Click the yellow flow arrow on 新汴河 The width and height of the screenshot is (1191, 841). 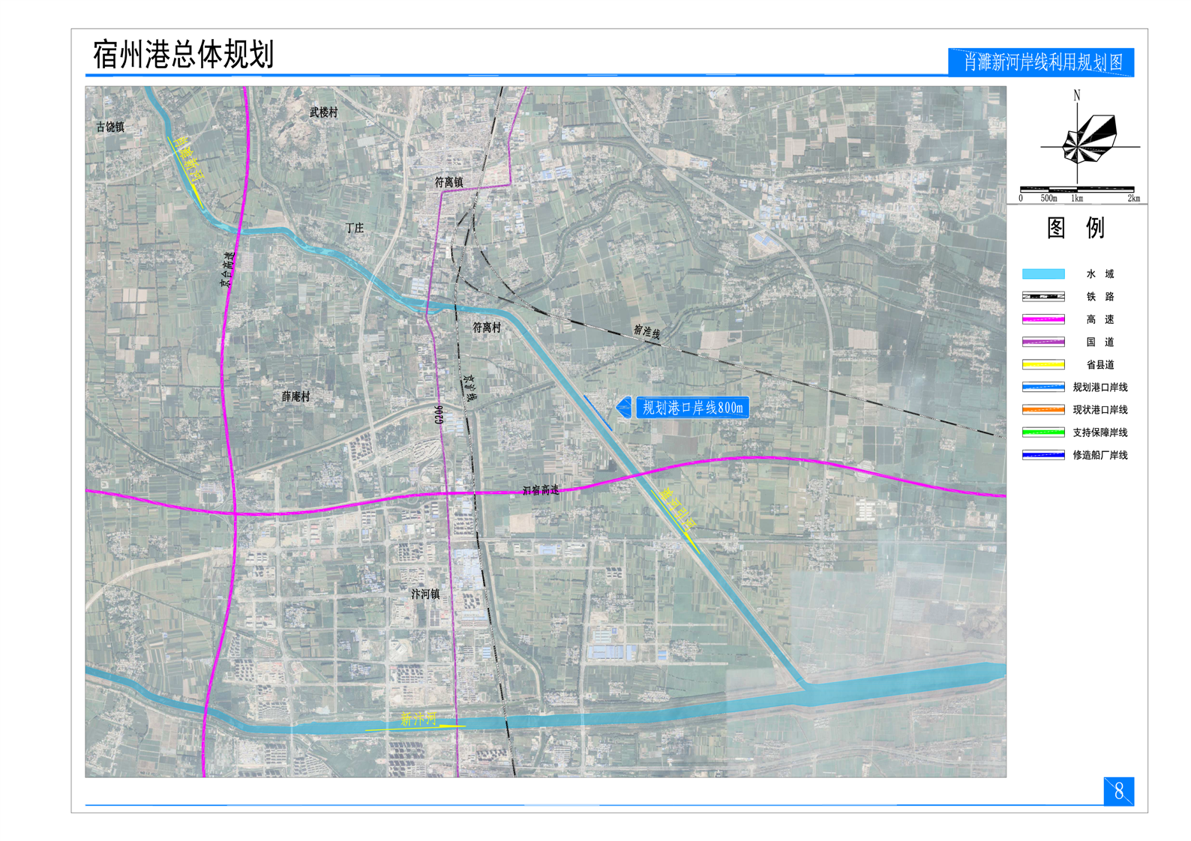pos(415,727)
